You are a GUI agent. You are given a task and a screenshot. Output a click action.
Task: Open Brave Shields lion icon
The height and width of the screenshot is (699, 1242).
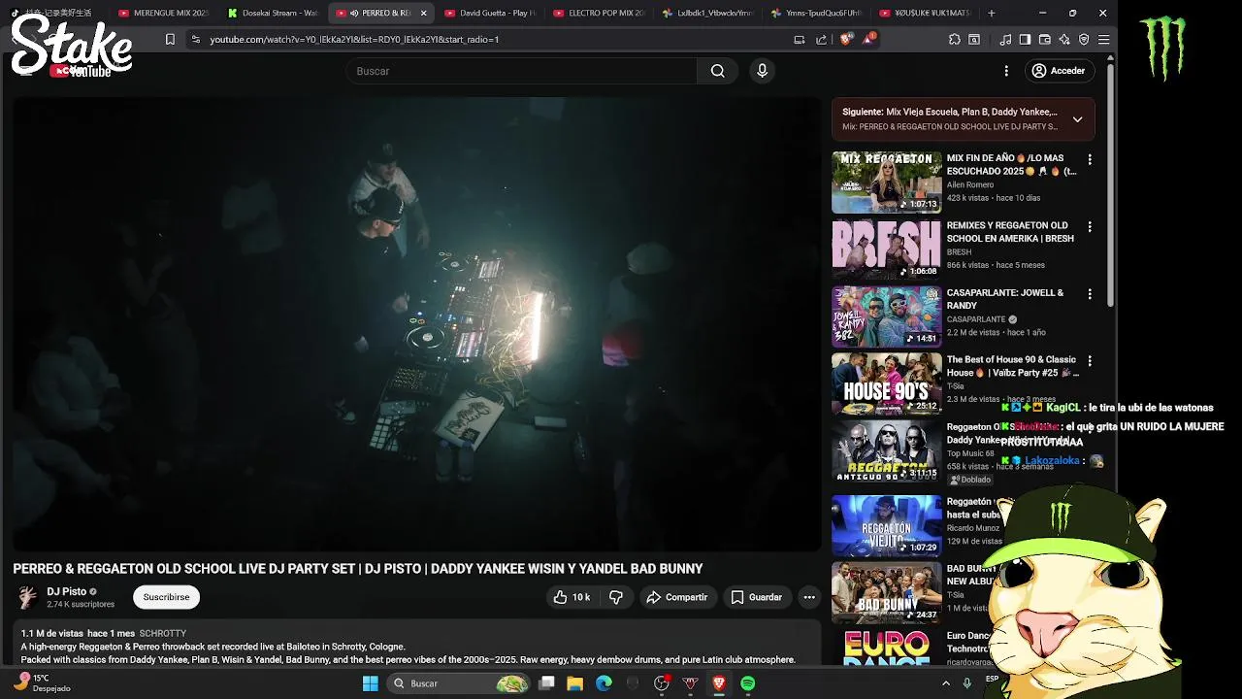pos(845,40)
